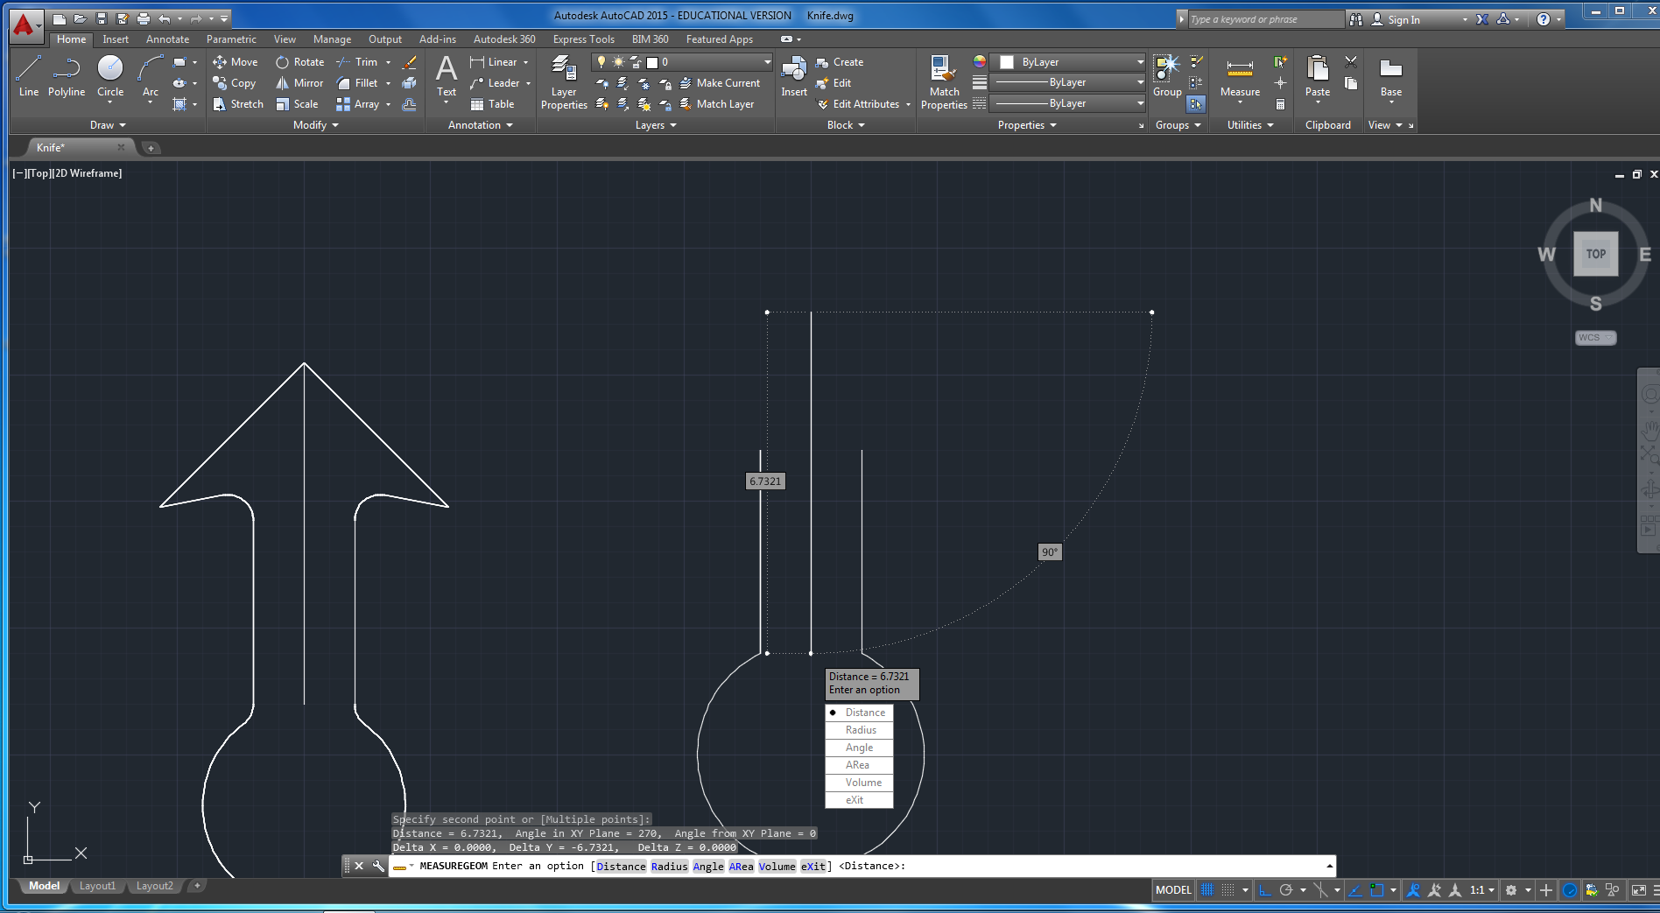Toggle drawing grid display in status bar
Screen dimensions: 1660x913
pos(1207,890)
